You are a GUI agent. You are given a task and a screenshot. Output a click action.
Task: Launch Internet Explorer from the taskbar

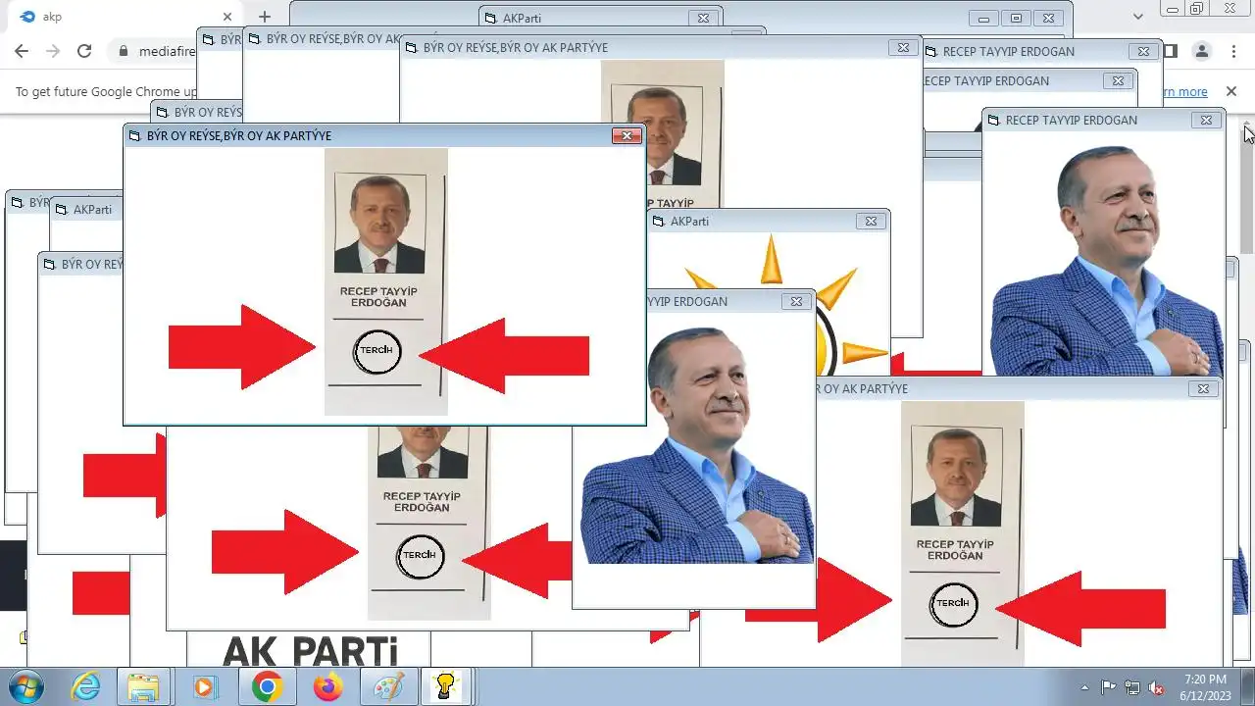tap(85, 687)
